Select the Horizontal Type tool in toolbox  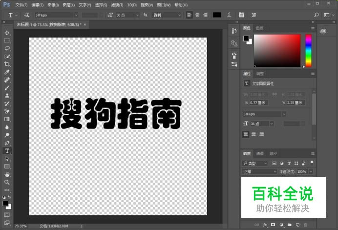click(x=7, y=151)
